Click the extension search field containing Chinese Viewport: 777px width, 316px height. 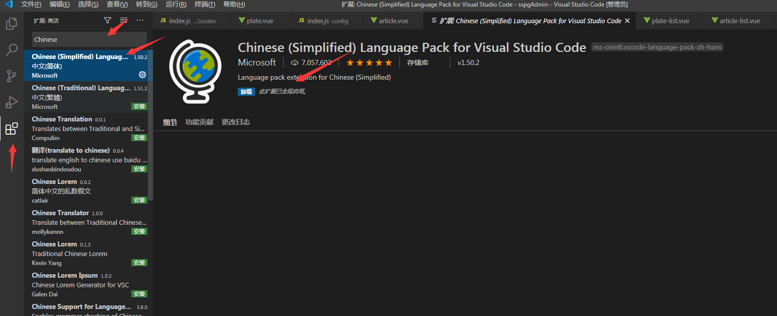[89, 39]
